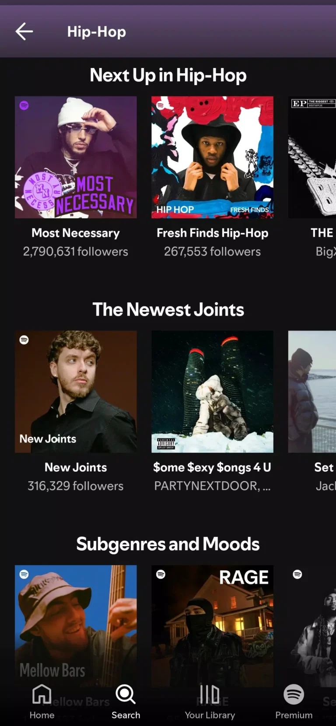The width and height of the screenshot is (336, 726).
Task: Open the Most Necessary playlist
Action: (75, 157)
